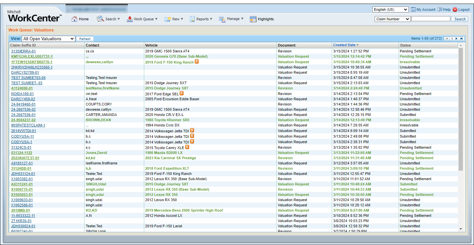
Task: Sort by the Claim-Suffix ID column header
Action: click(23, 45)
